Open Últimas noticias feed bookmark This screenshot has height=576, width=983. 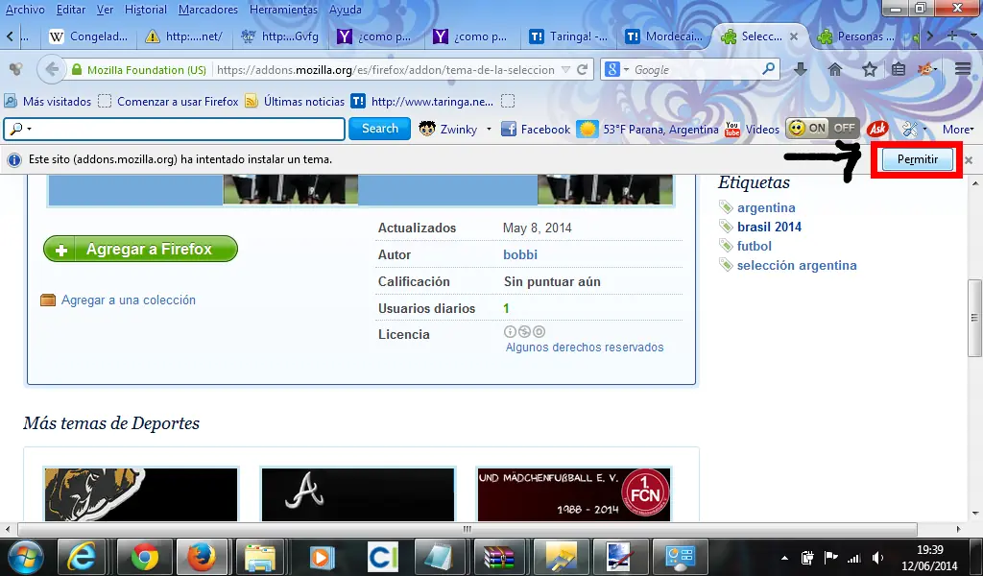point(295,101)
